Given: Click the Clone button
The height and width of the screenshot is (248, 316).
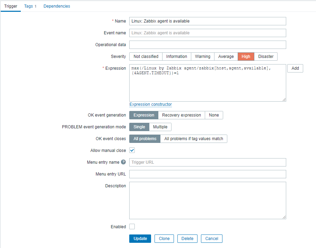Looking at the screenshot, I should click(164, 239).
